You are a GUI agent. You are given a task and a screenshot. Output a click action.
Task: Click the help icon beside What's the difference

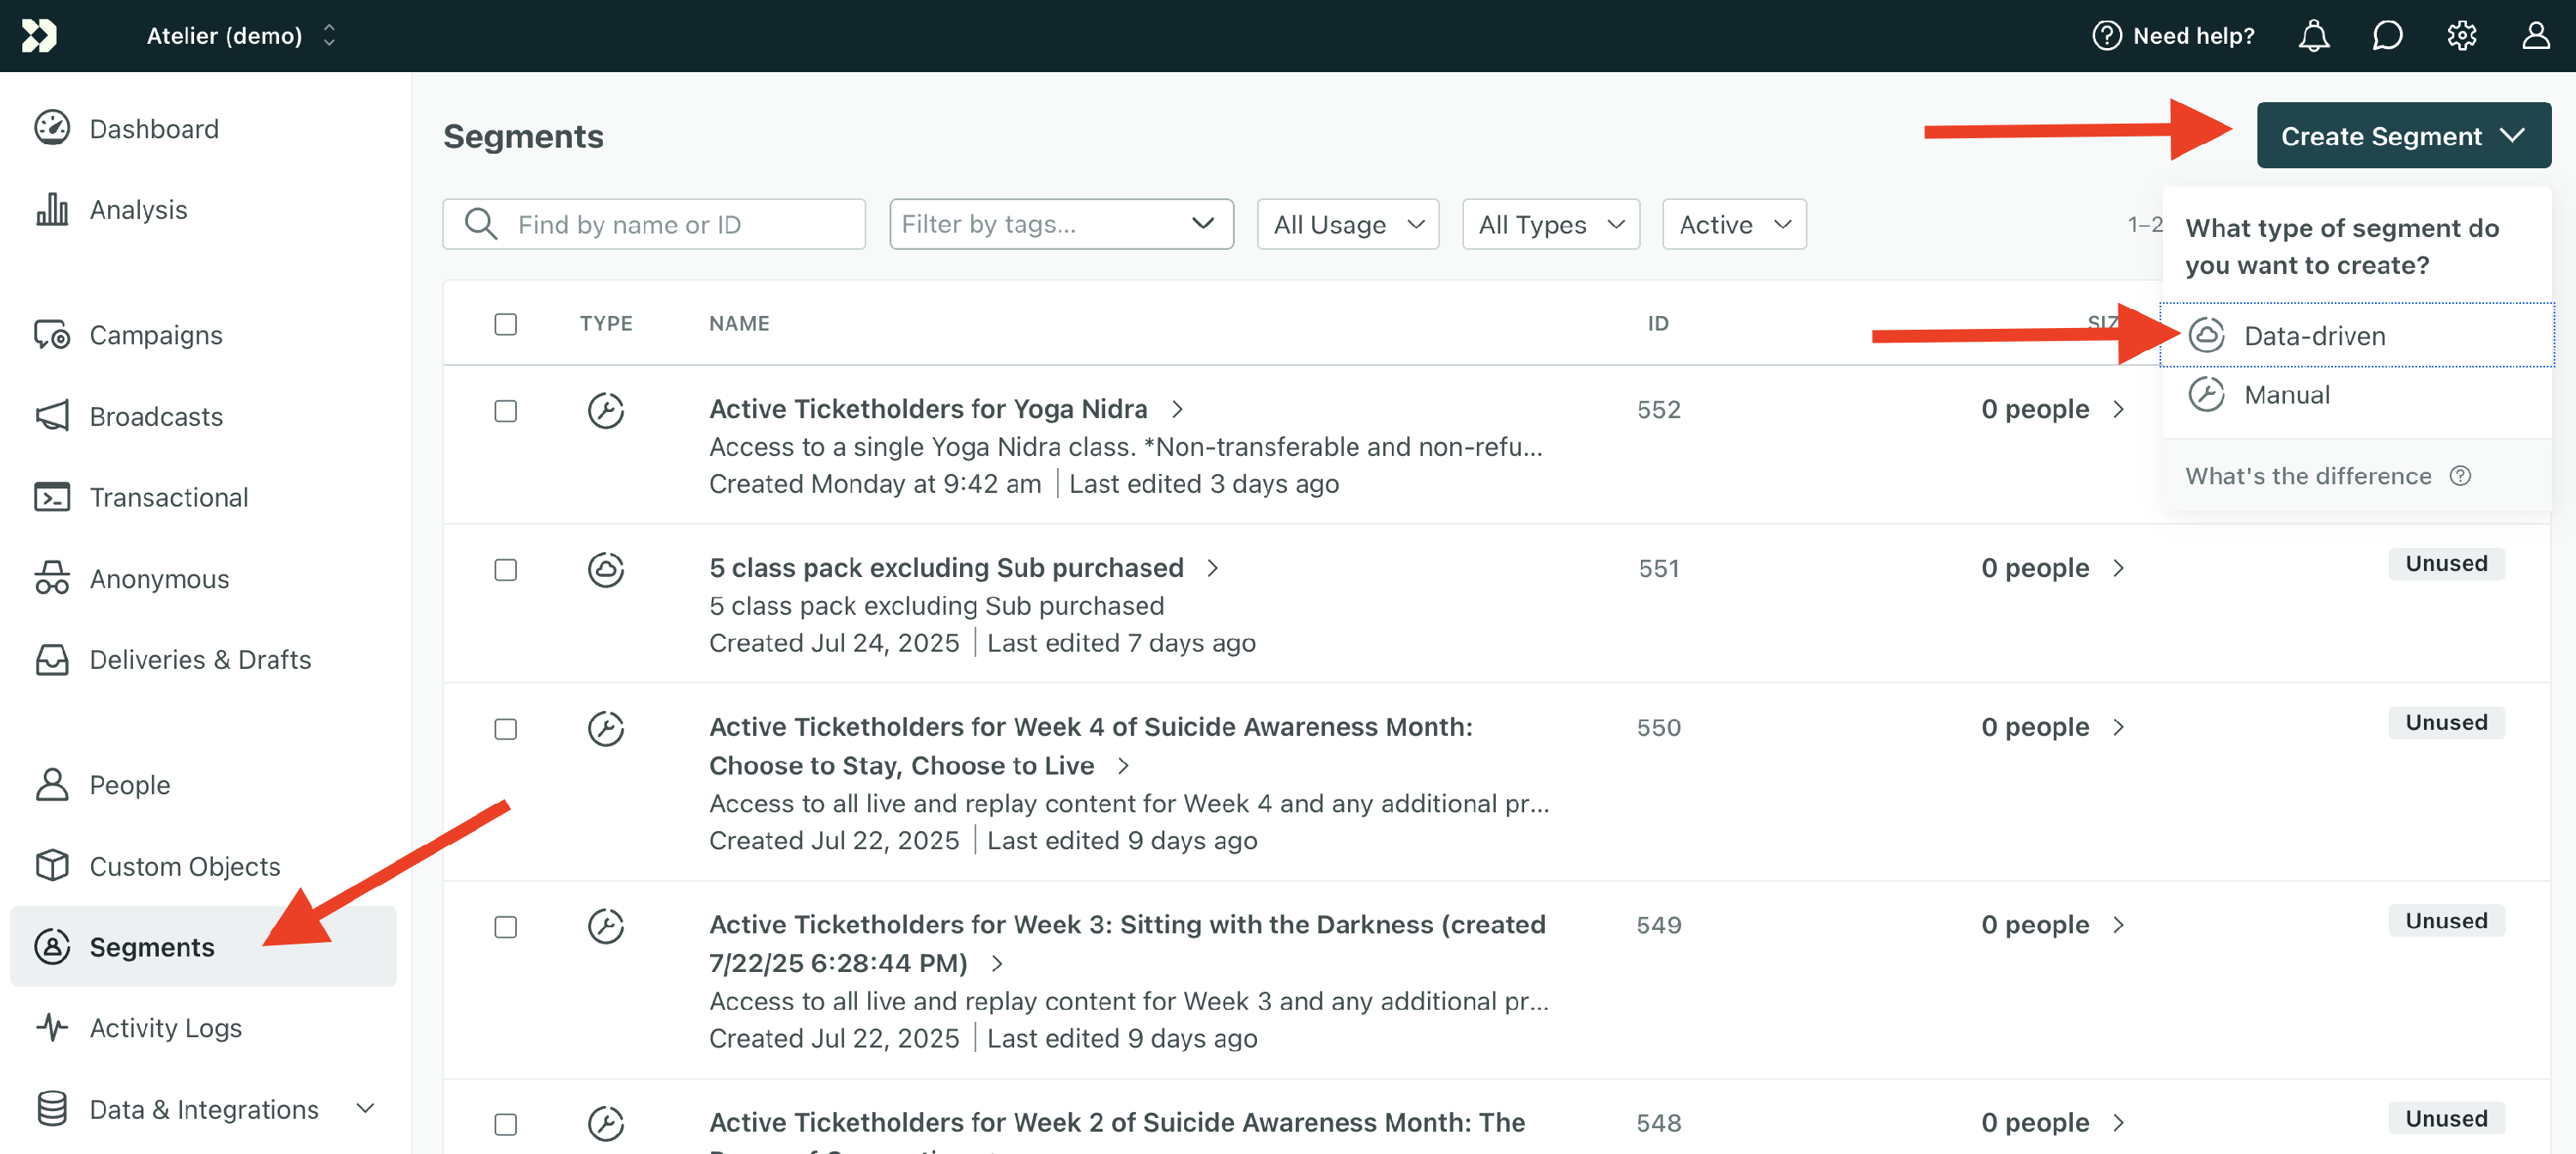[x=2460, y=476]
